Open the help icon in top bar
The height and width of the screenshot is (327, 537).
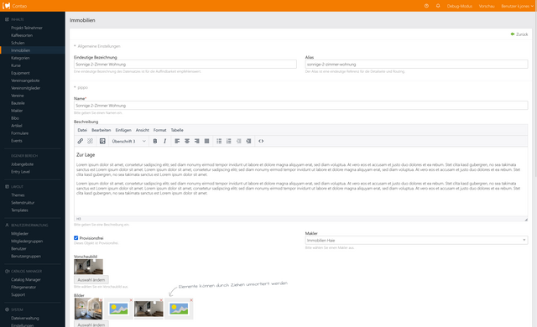426,6
